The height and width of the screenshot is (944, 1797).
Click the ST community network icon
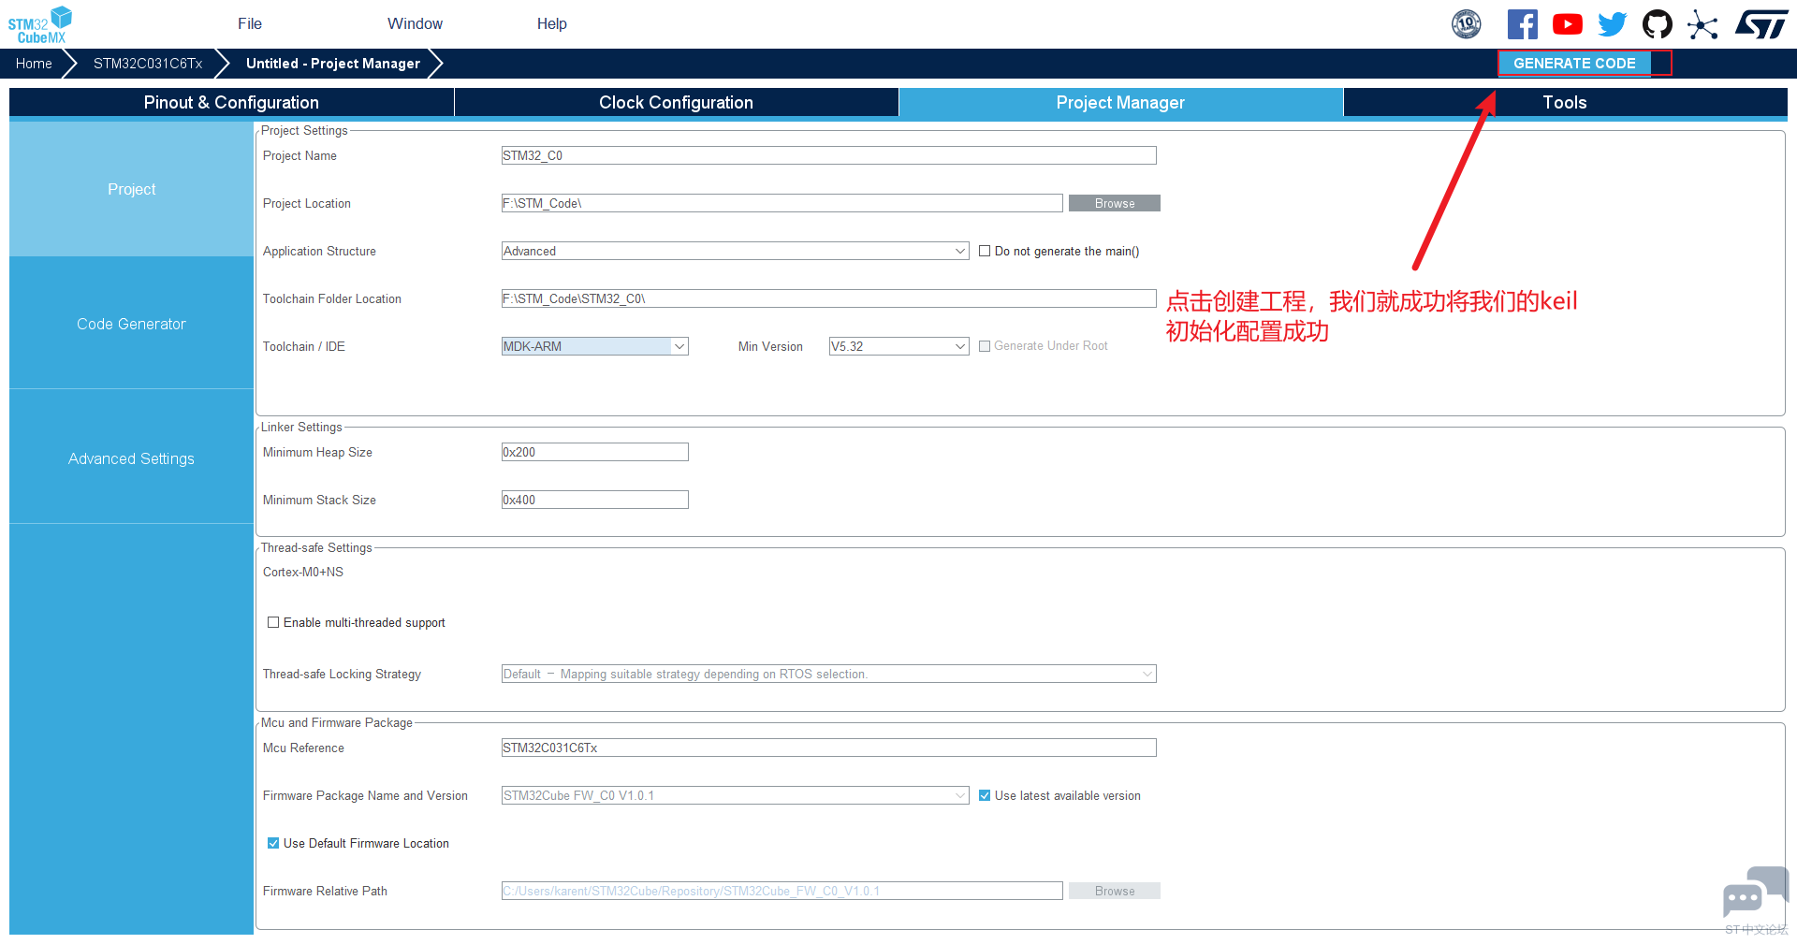click(1702, 24)
